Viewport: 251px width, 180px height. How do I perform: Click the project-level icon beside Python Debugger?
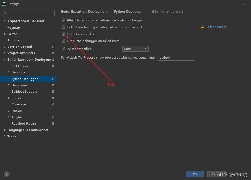tap(53, 79)
